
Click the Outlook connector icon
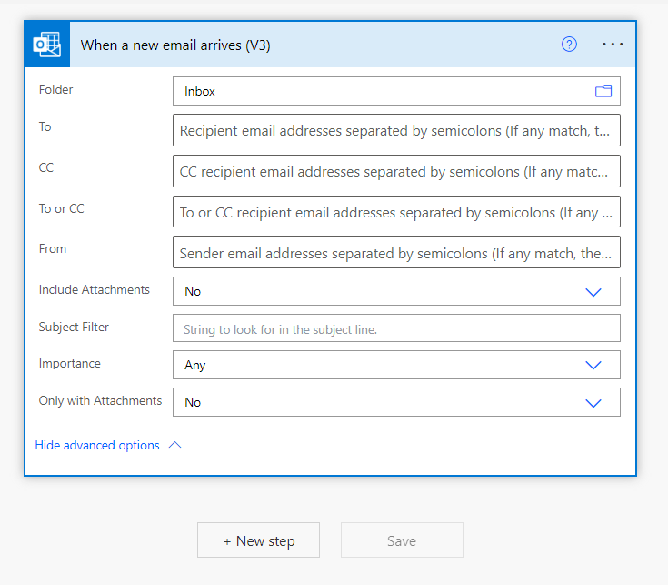point(47,45)
